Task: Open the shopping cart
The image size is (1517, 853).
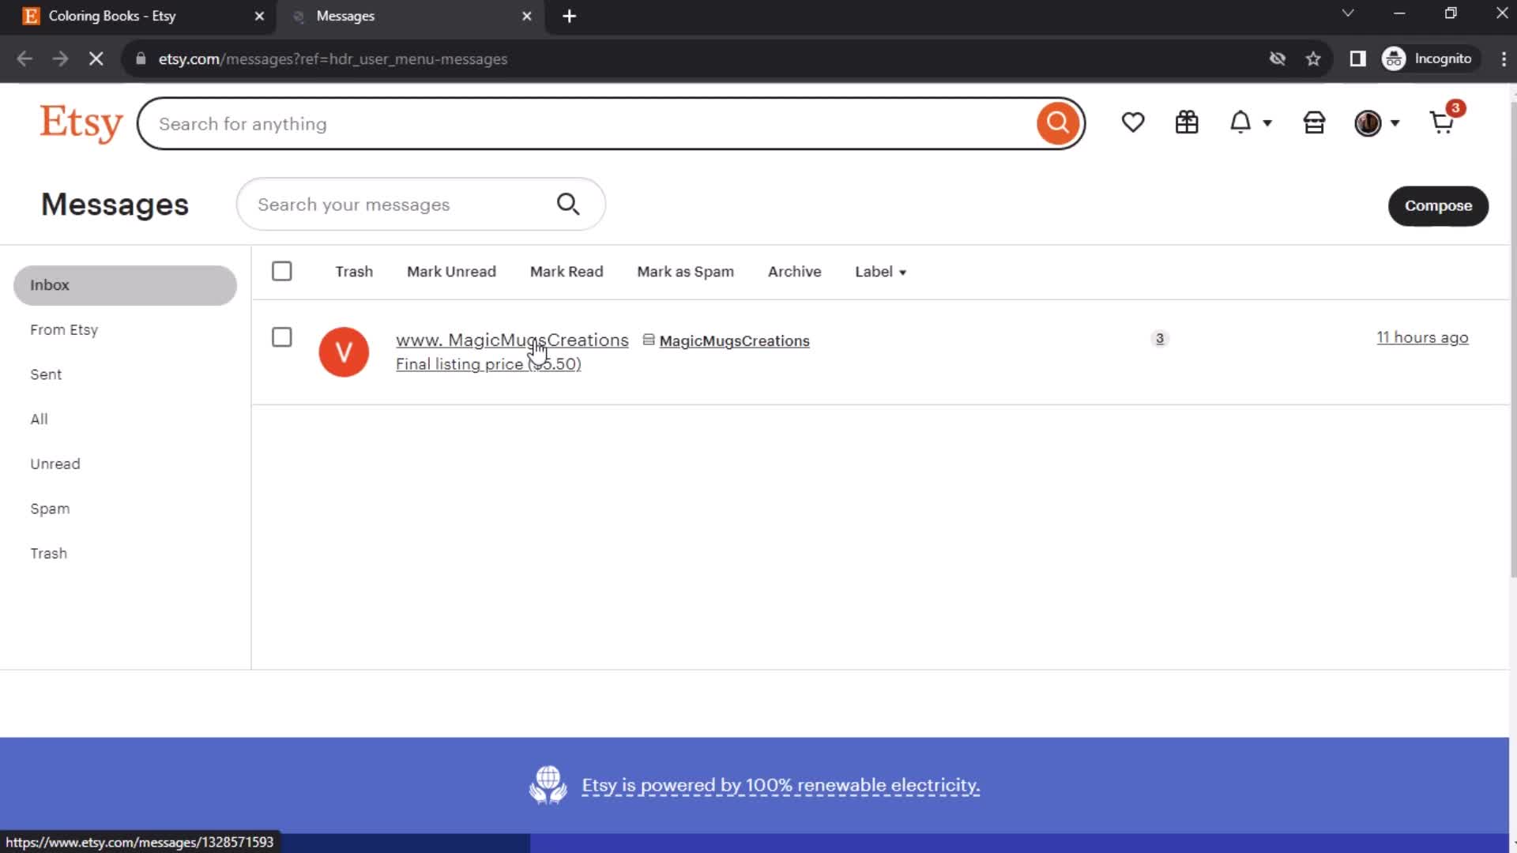Action: click(x=1443, y=122)
